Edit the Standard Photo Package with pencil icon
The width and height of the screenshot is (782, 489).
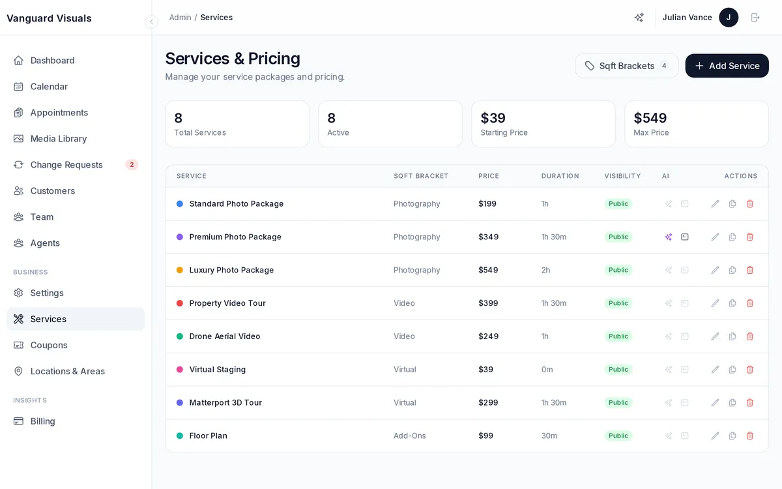[715, 203]
